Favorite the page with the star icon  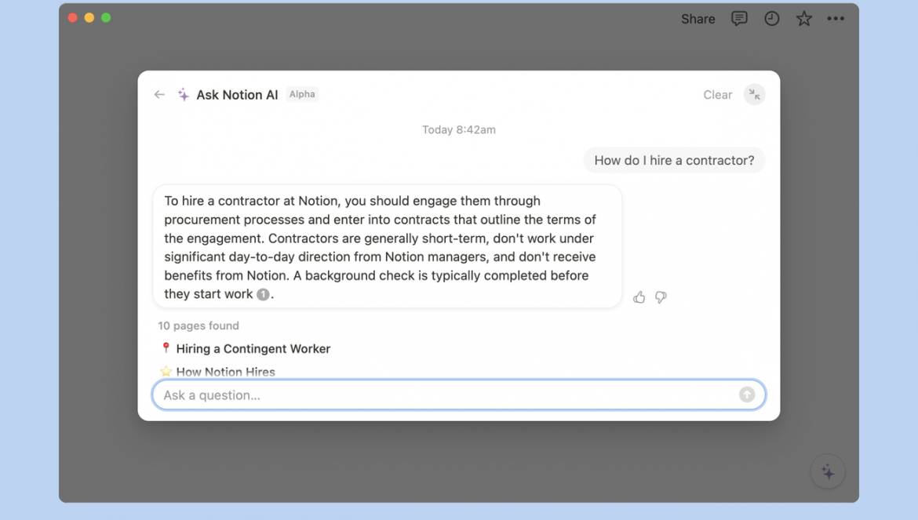[x=803, y=19]
